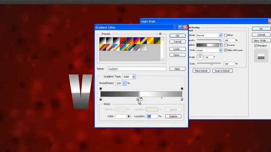Select the white color stop under gradient bar
Image resolution: width=271 pixels, height=152 pixels.
[x=141, y=99]
